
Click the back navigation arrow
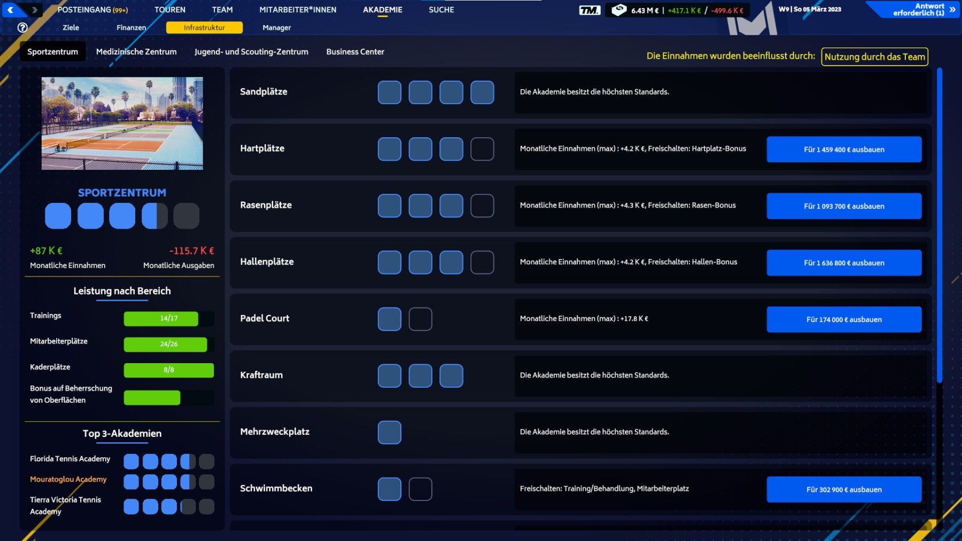click(x=10, y=10)
